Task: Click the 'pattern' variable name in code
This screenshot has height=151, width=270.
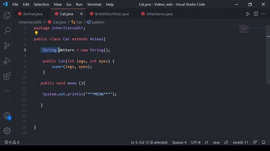Action: [x=67, y=50]
